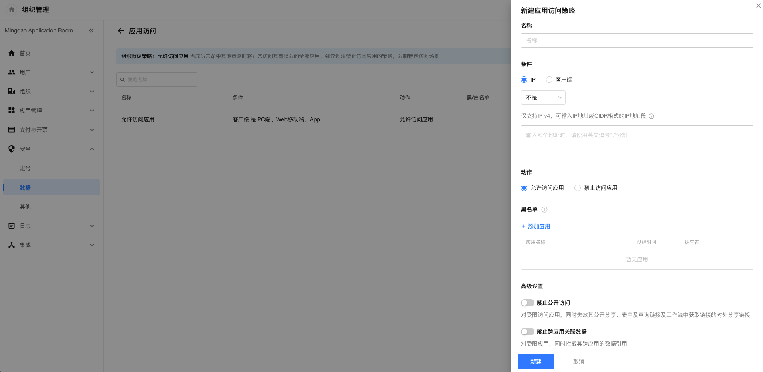Click the back arrow beside 应用访问
763x372 pixels.
pos(121,31)
